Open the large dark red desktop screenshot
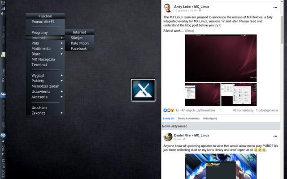287x179 pixels. pos(221,58)
